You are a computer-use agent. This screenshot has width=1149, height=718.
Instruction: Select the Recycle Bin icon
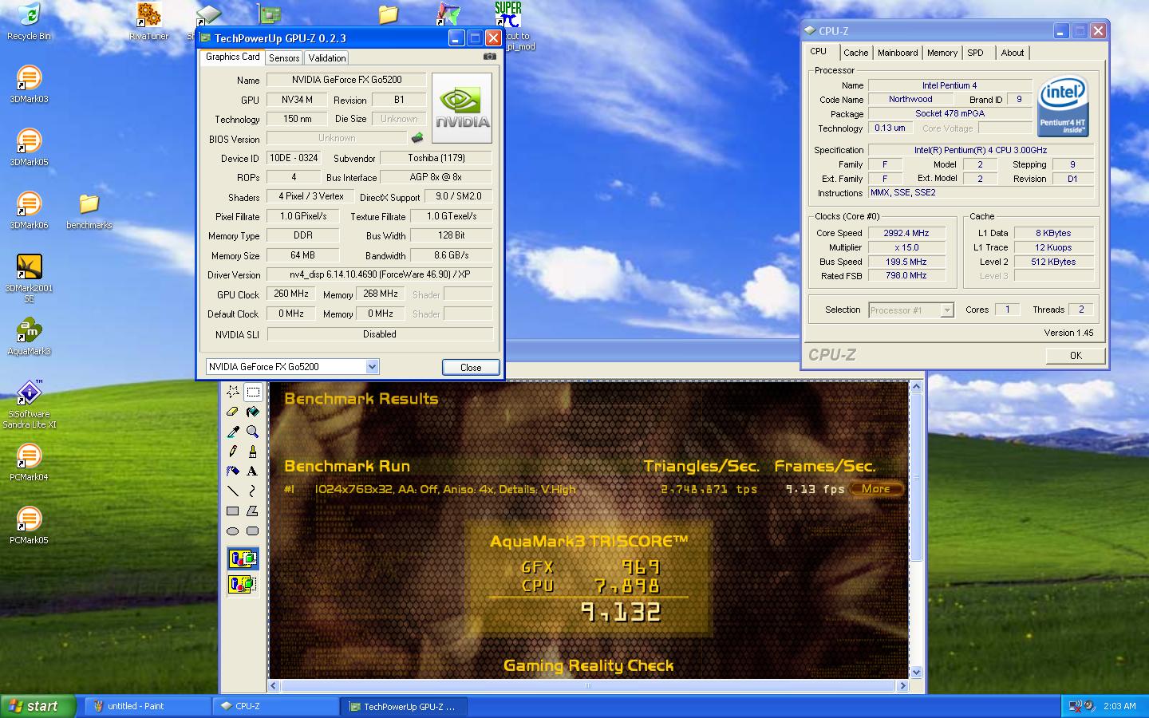pos(29,22)
